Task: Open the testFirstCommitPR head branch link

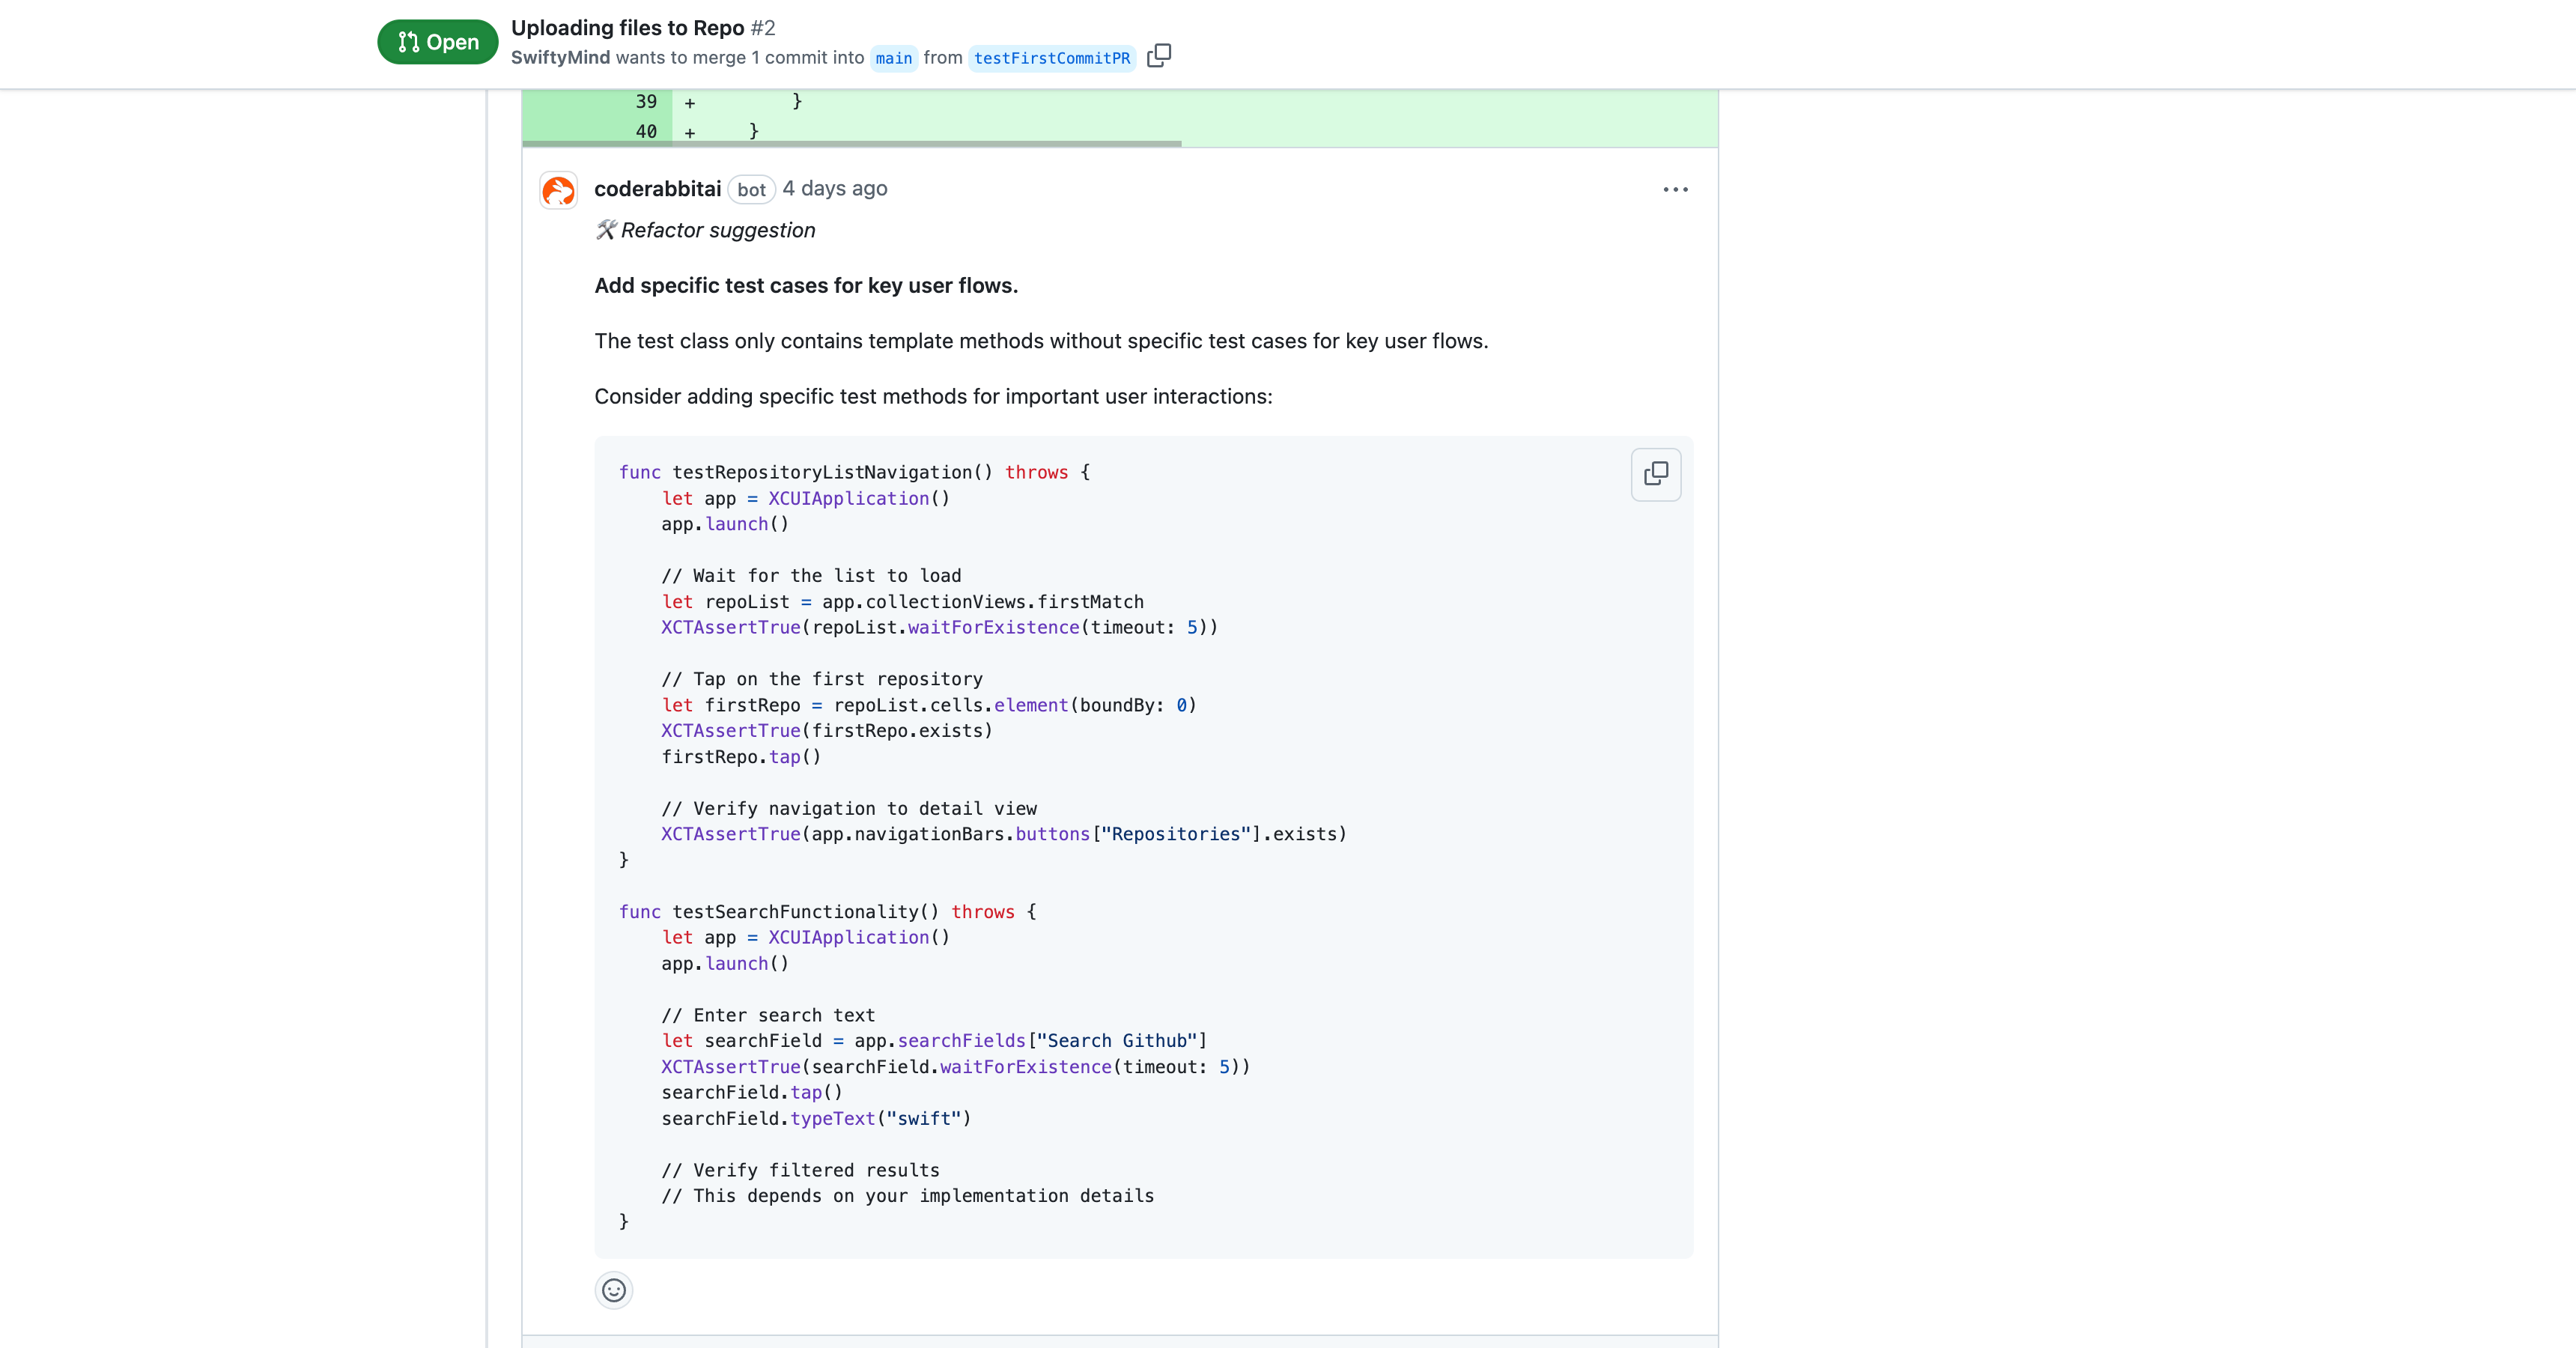Action: coord(1051,58)
